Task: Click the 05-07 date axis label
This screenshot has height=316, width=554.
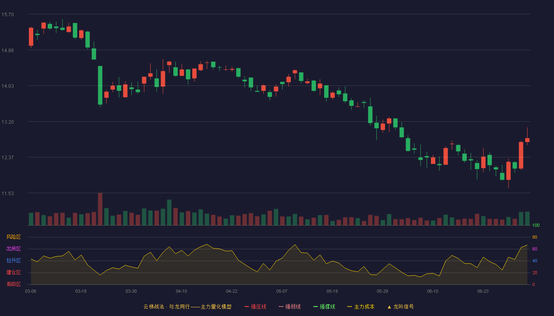Action: [x=282, y=291]
